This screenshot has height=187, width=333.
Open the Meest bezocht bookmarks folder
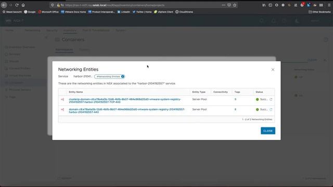pos(12,12)
